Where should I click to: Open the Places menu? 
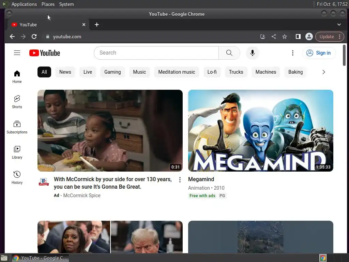48,4
